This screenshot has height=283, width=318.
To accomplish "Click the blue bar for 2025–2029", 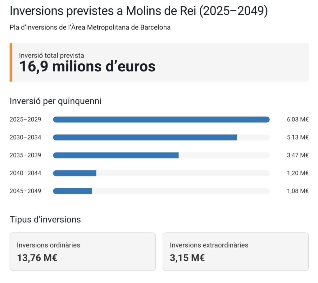I will (x=161, y=120).
